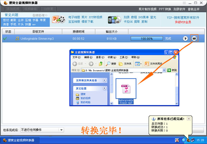The height and width of the screenshot is (144, 207).
Task: Click 在线咨询>> link
Action: pyautogui.click(x=40, y=15)
